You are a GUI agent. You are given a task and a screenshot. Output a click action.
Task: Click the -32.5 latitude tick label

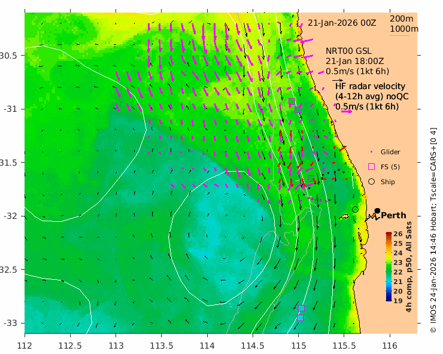tap(8, 270)
